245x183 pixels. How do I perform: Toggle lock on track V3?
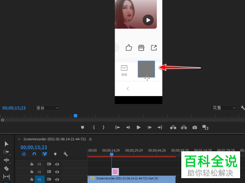click(32, 164)
